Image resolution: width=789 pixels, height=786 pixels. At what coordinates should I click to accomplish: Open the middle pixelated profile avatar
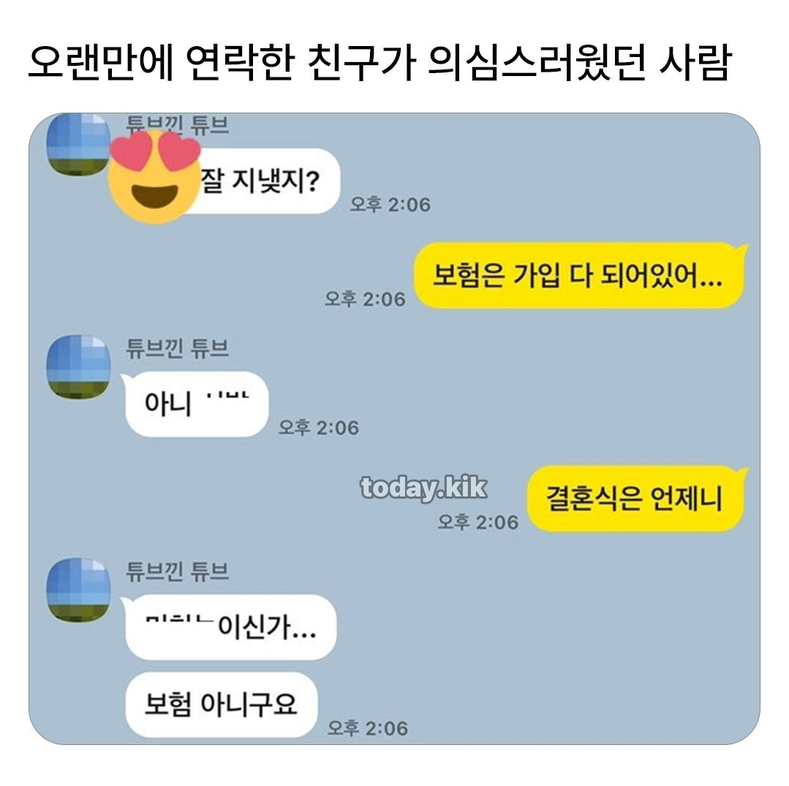coord(78,367)
